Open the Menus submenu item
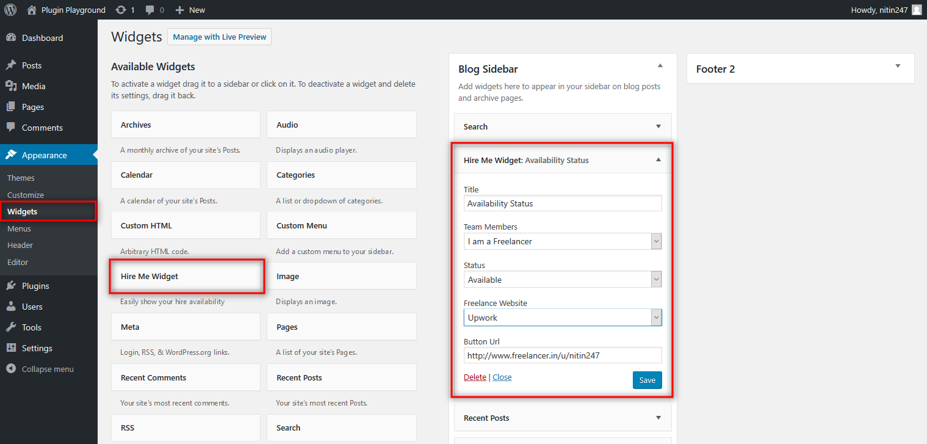The image size is (927, 444). pyautogui.click(x=19, y=228)
